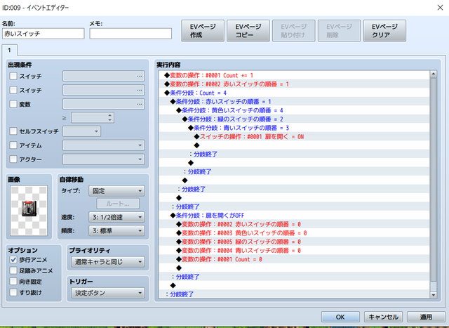The height and width of the screenshot is (328, 449).
Task: Enable the アクター condition checkbox
Action: 13,159
